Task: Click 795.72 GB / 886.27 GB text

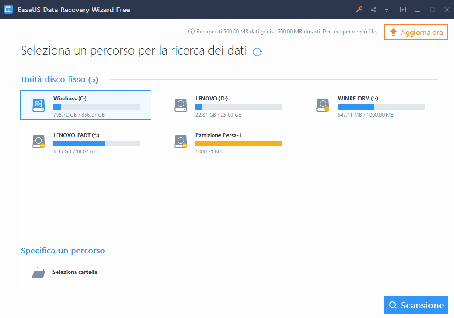Action: click(x=79, y=115)
